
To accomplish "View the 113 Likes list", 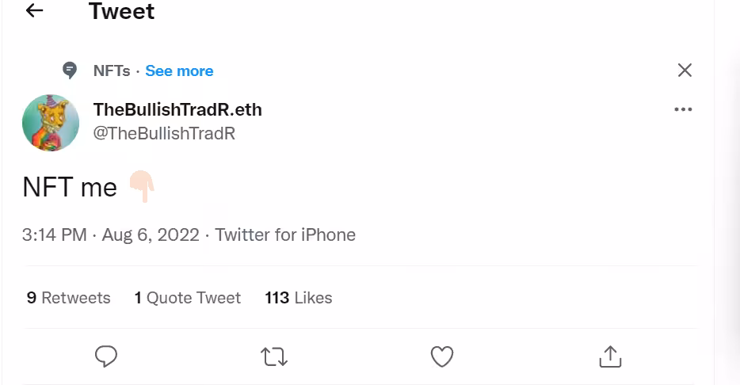I will coord(298,298).
